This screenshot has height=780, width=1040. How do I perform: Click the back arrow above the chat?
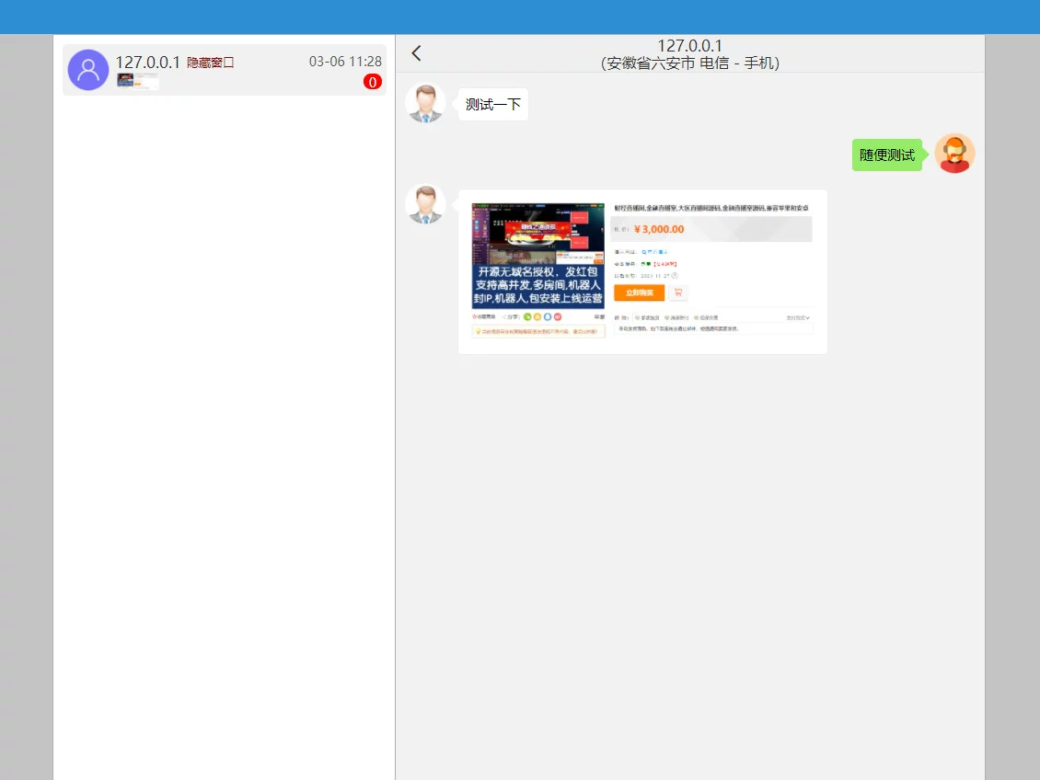(416, 52)
